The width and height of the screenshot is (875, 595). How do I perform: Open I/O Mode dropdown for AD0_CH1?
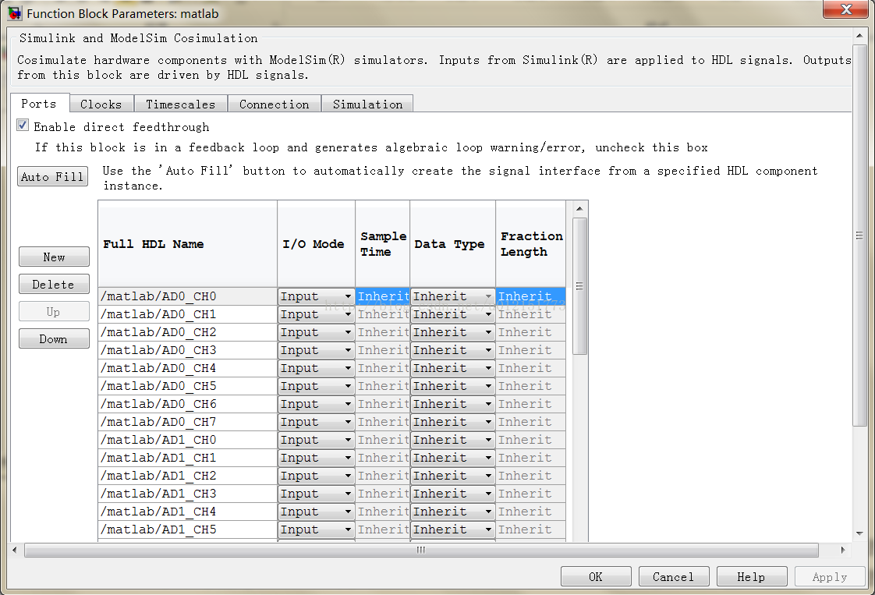pos(316,314)
